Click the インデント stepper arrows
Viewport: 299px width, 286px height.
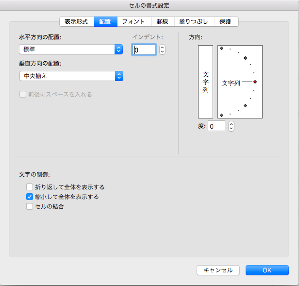click(x=162, y=50)
